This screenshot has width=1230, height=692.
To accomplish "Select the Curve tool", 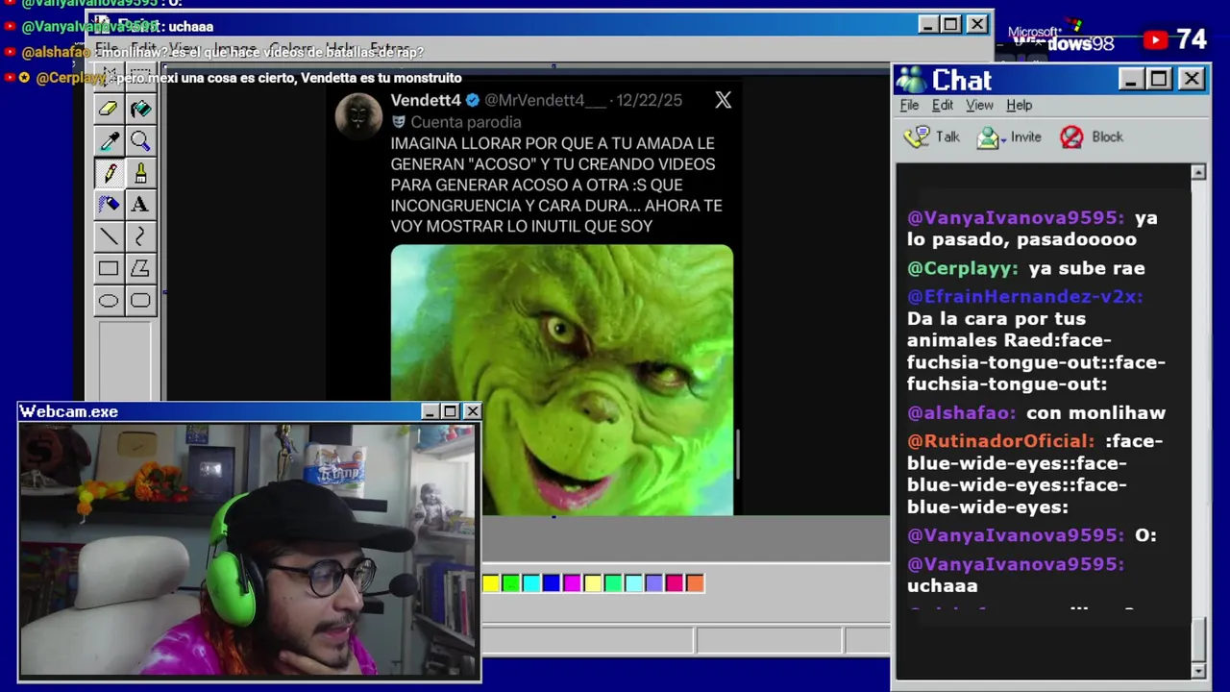I will point(140,236).
